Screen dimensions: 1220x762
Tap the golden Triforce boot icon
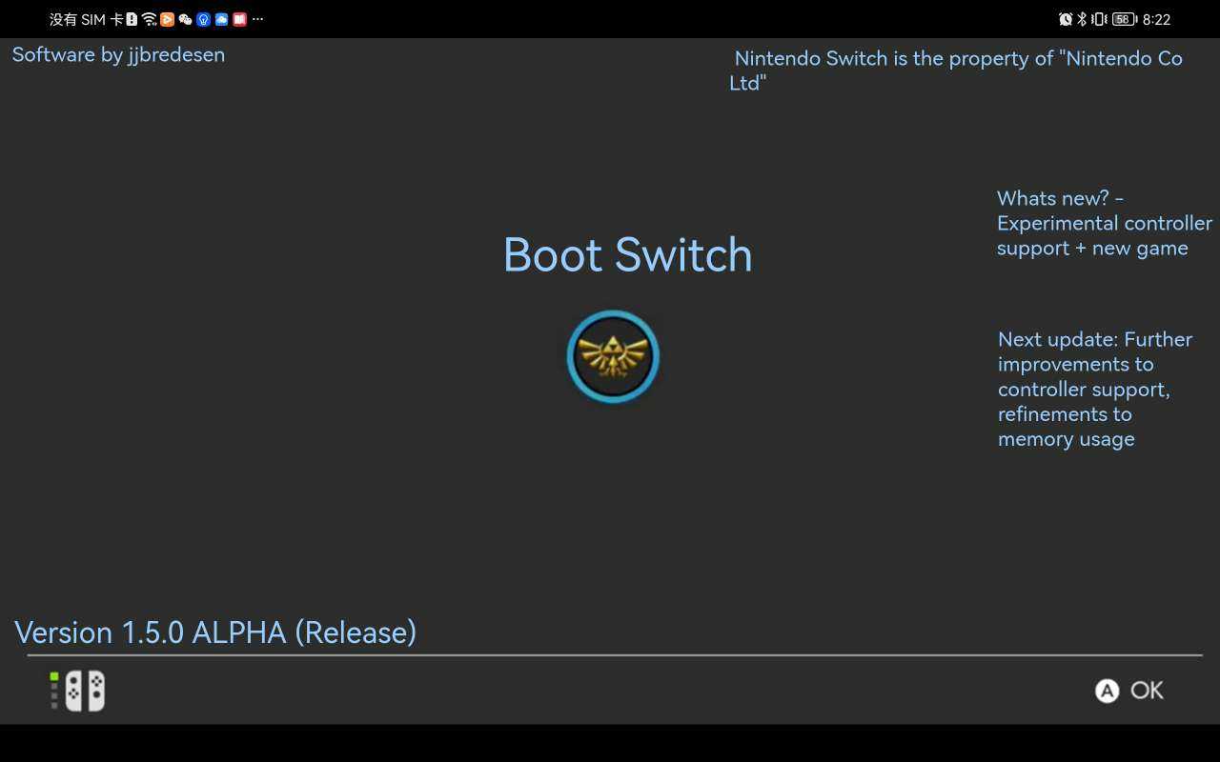click(613, 356)
